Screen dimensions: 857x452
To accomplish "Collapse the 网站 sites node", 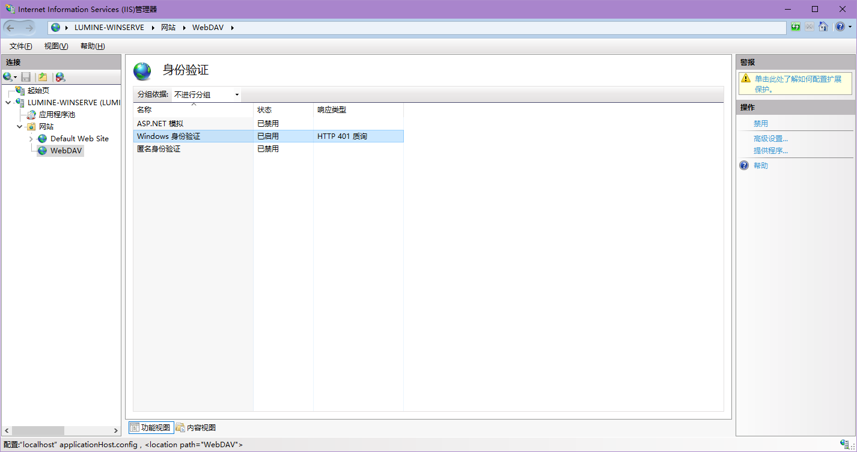I will click(20, 127).
